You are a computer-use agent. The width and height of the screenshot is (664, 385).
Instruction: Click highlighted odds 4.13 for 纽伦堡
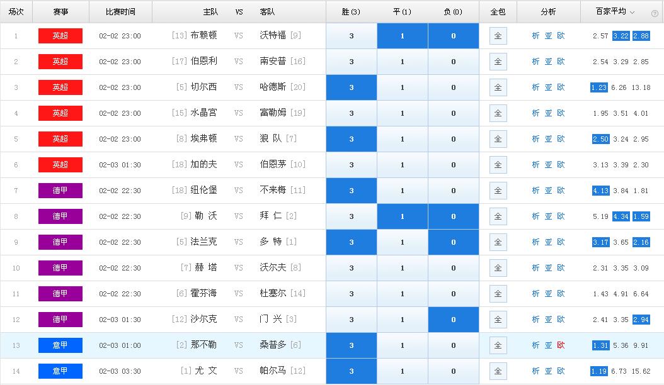(x=600, y=191)
